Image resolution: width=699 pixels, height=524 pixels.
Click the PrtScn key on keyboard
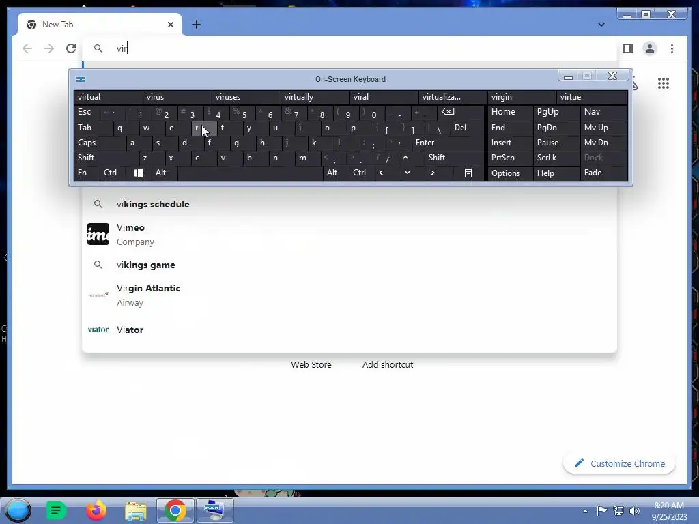tap(510, 158)
